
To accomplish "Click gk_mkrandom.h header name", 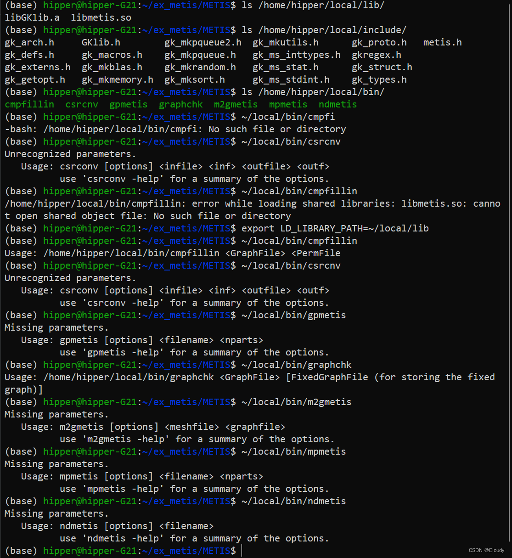I will pyautogui.click(x=200, y=67).
